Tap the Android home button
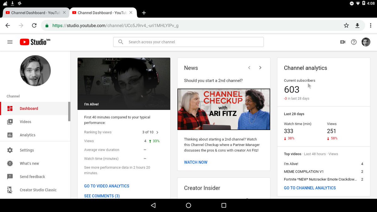This screenshot has height=212, width=377. [x=188, y=205]
